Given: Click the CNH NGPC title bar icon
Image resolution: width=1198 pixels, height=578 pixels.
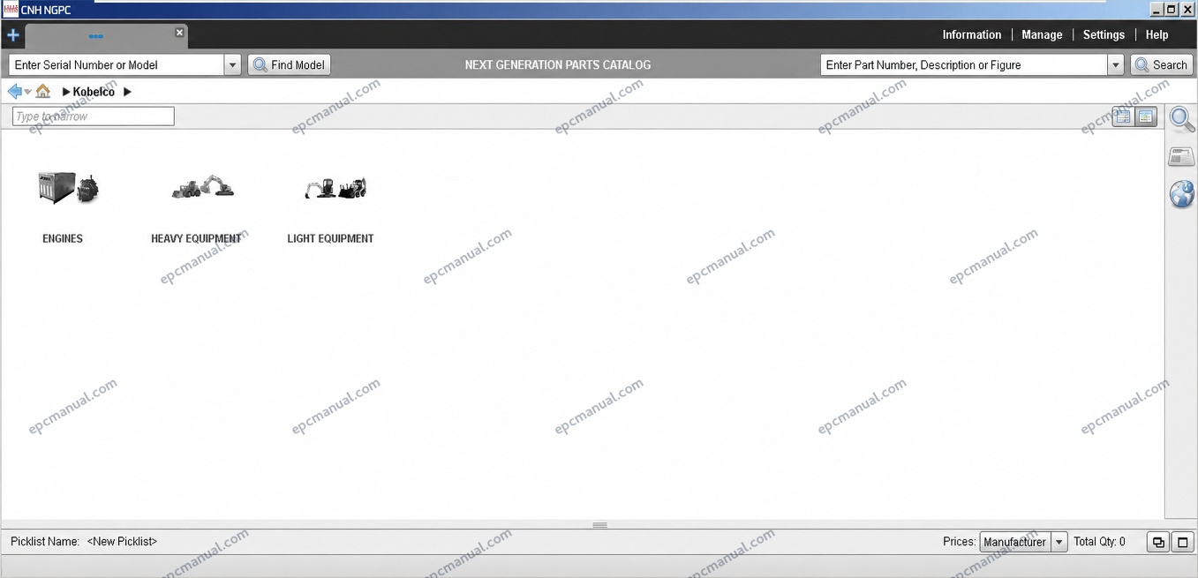Looking at the screenshot, I should point(11,10).
